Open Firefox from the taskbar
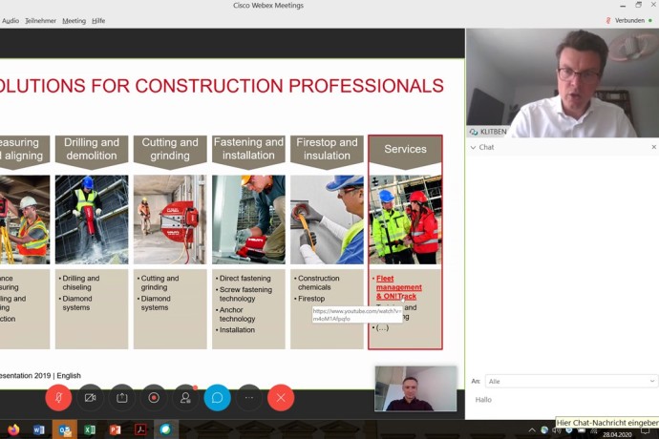The image size is (659, 439). coord(13,430)
